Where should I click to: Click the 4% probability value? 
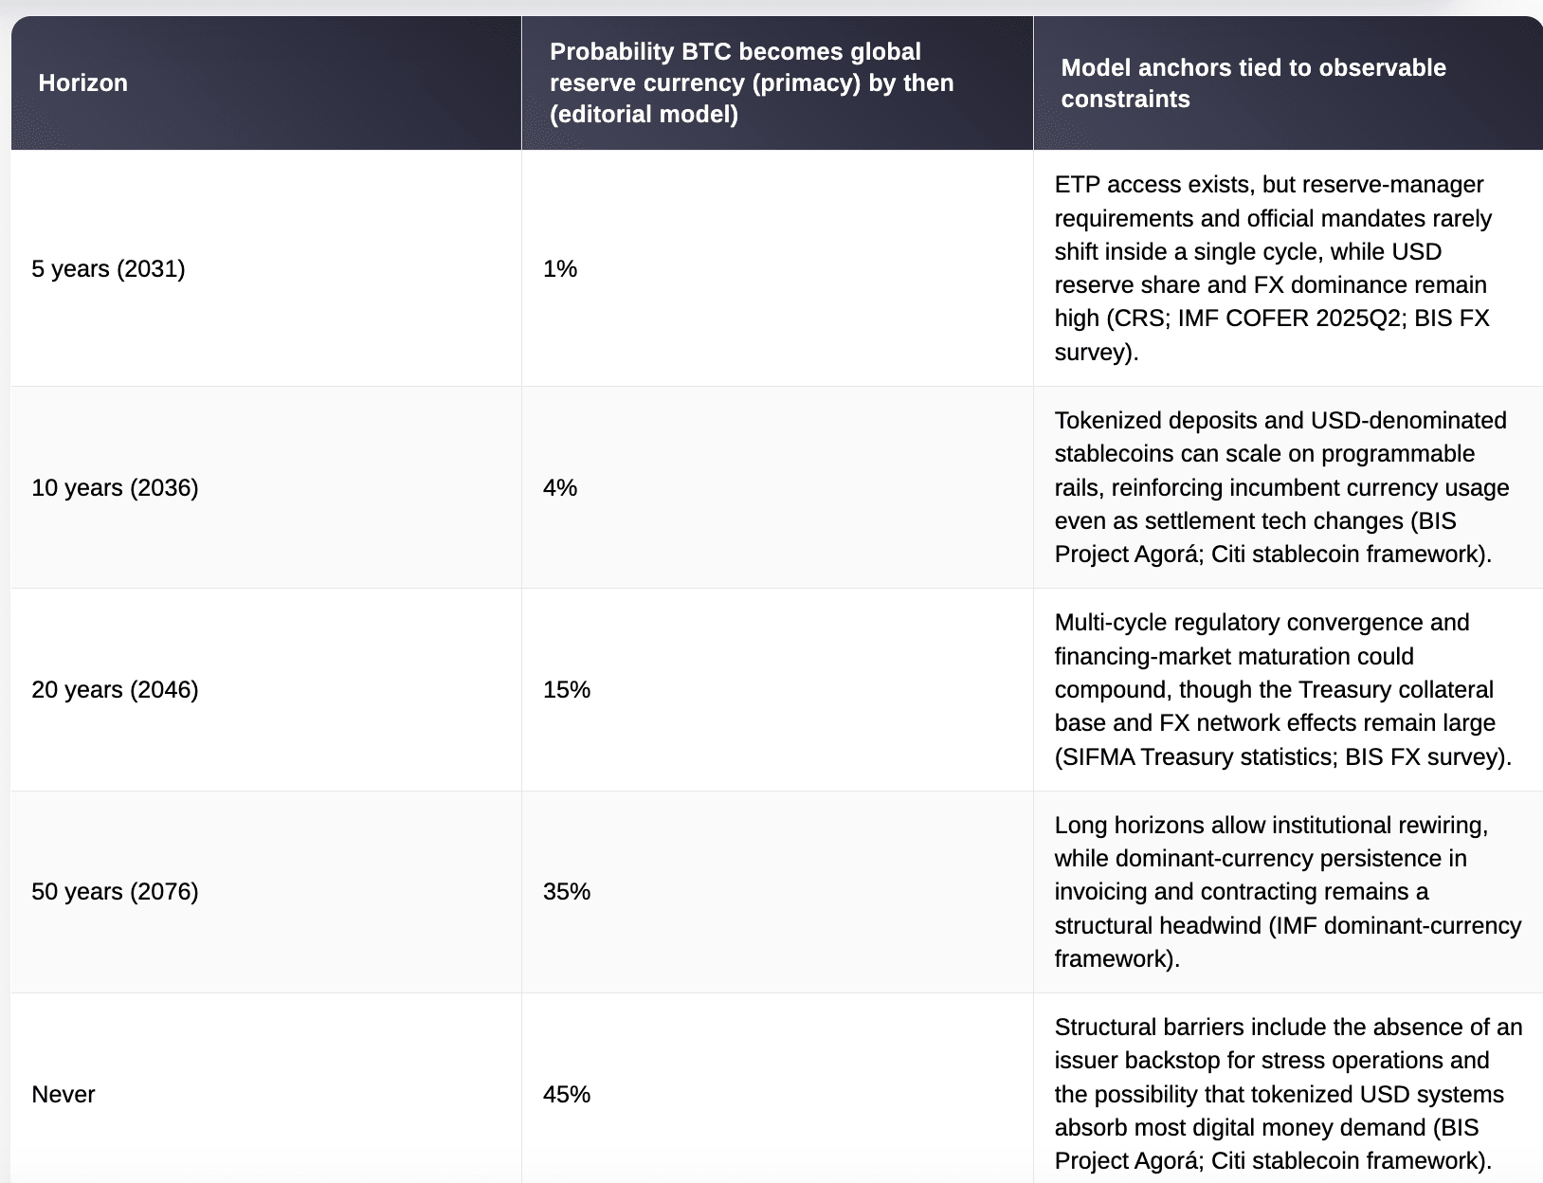click(x=560, y=488)
